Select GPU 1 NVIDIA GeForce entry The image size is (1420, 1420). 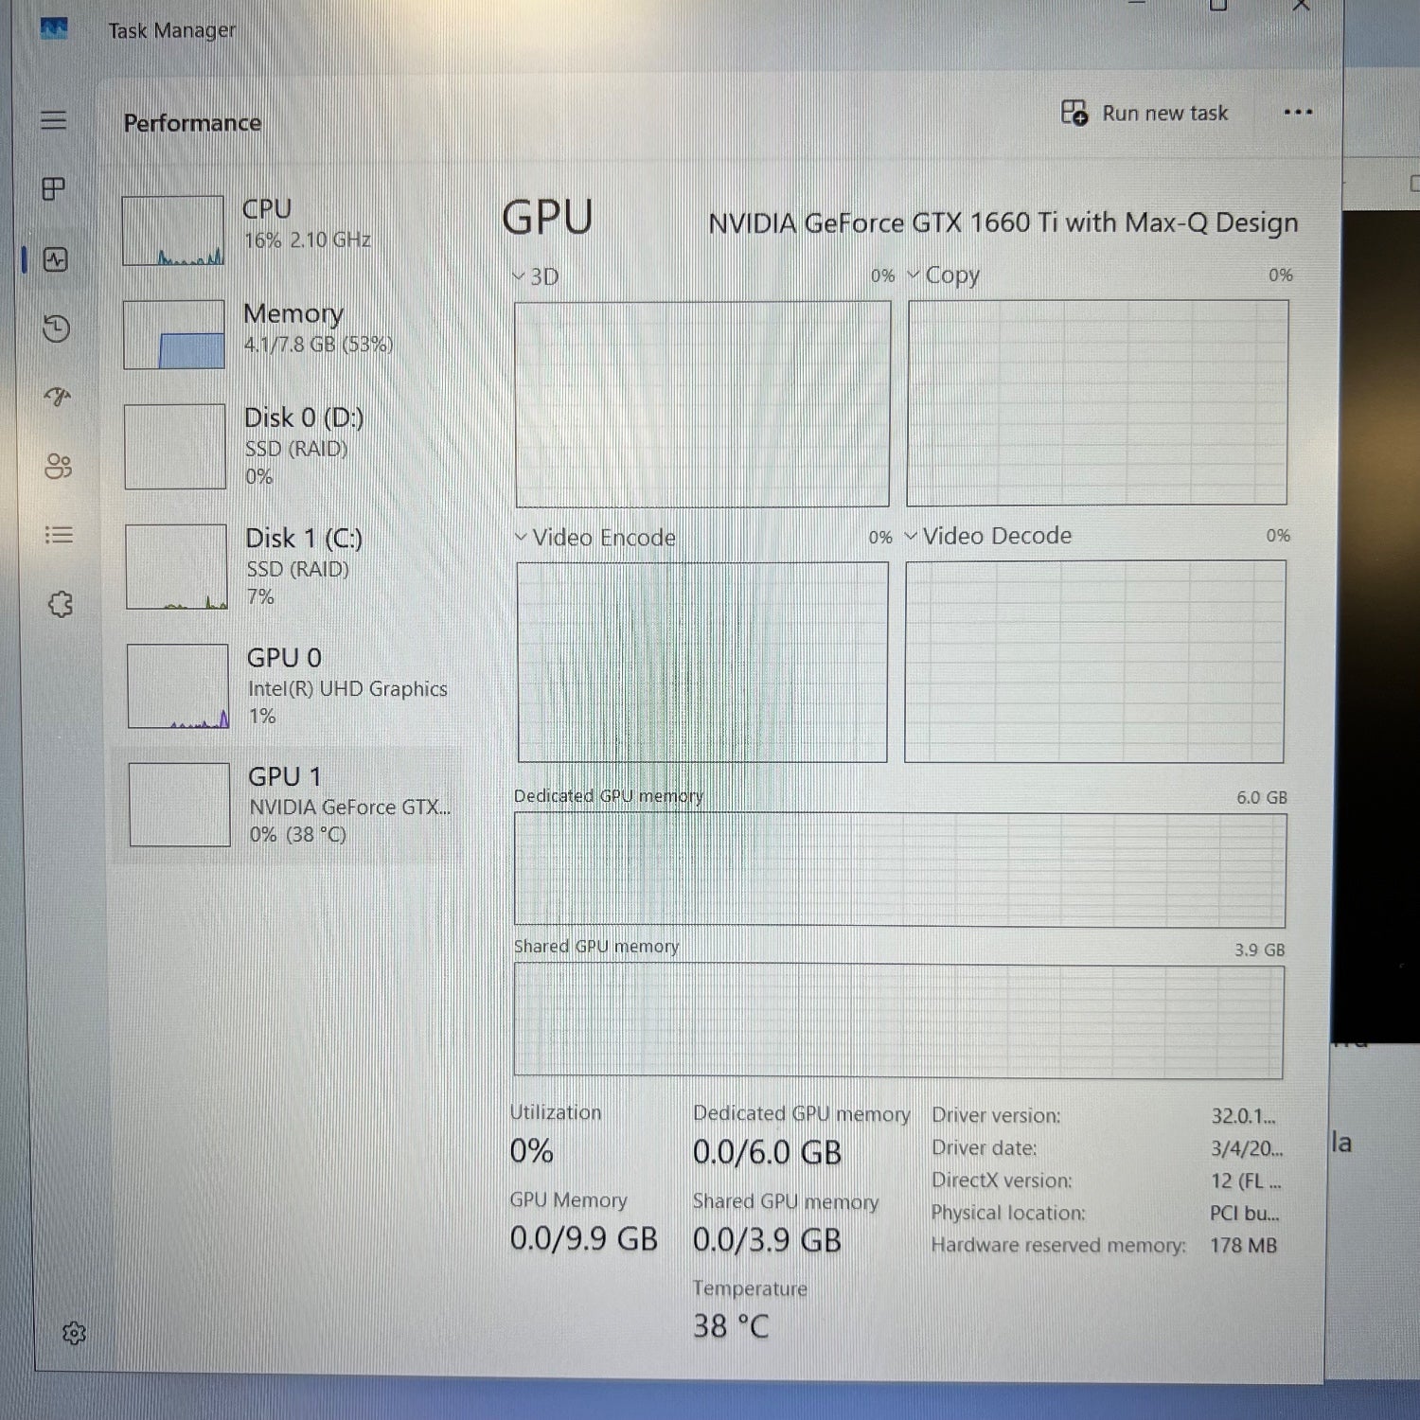click(x=284, y=805)
